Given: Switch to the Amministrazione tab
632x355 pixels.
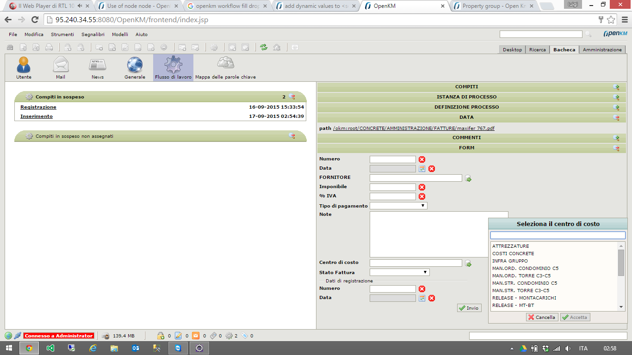Looking at the screenshot, I should coord(602,49).
